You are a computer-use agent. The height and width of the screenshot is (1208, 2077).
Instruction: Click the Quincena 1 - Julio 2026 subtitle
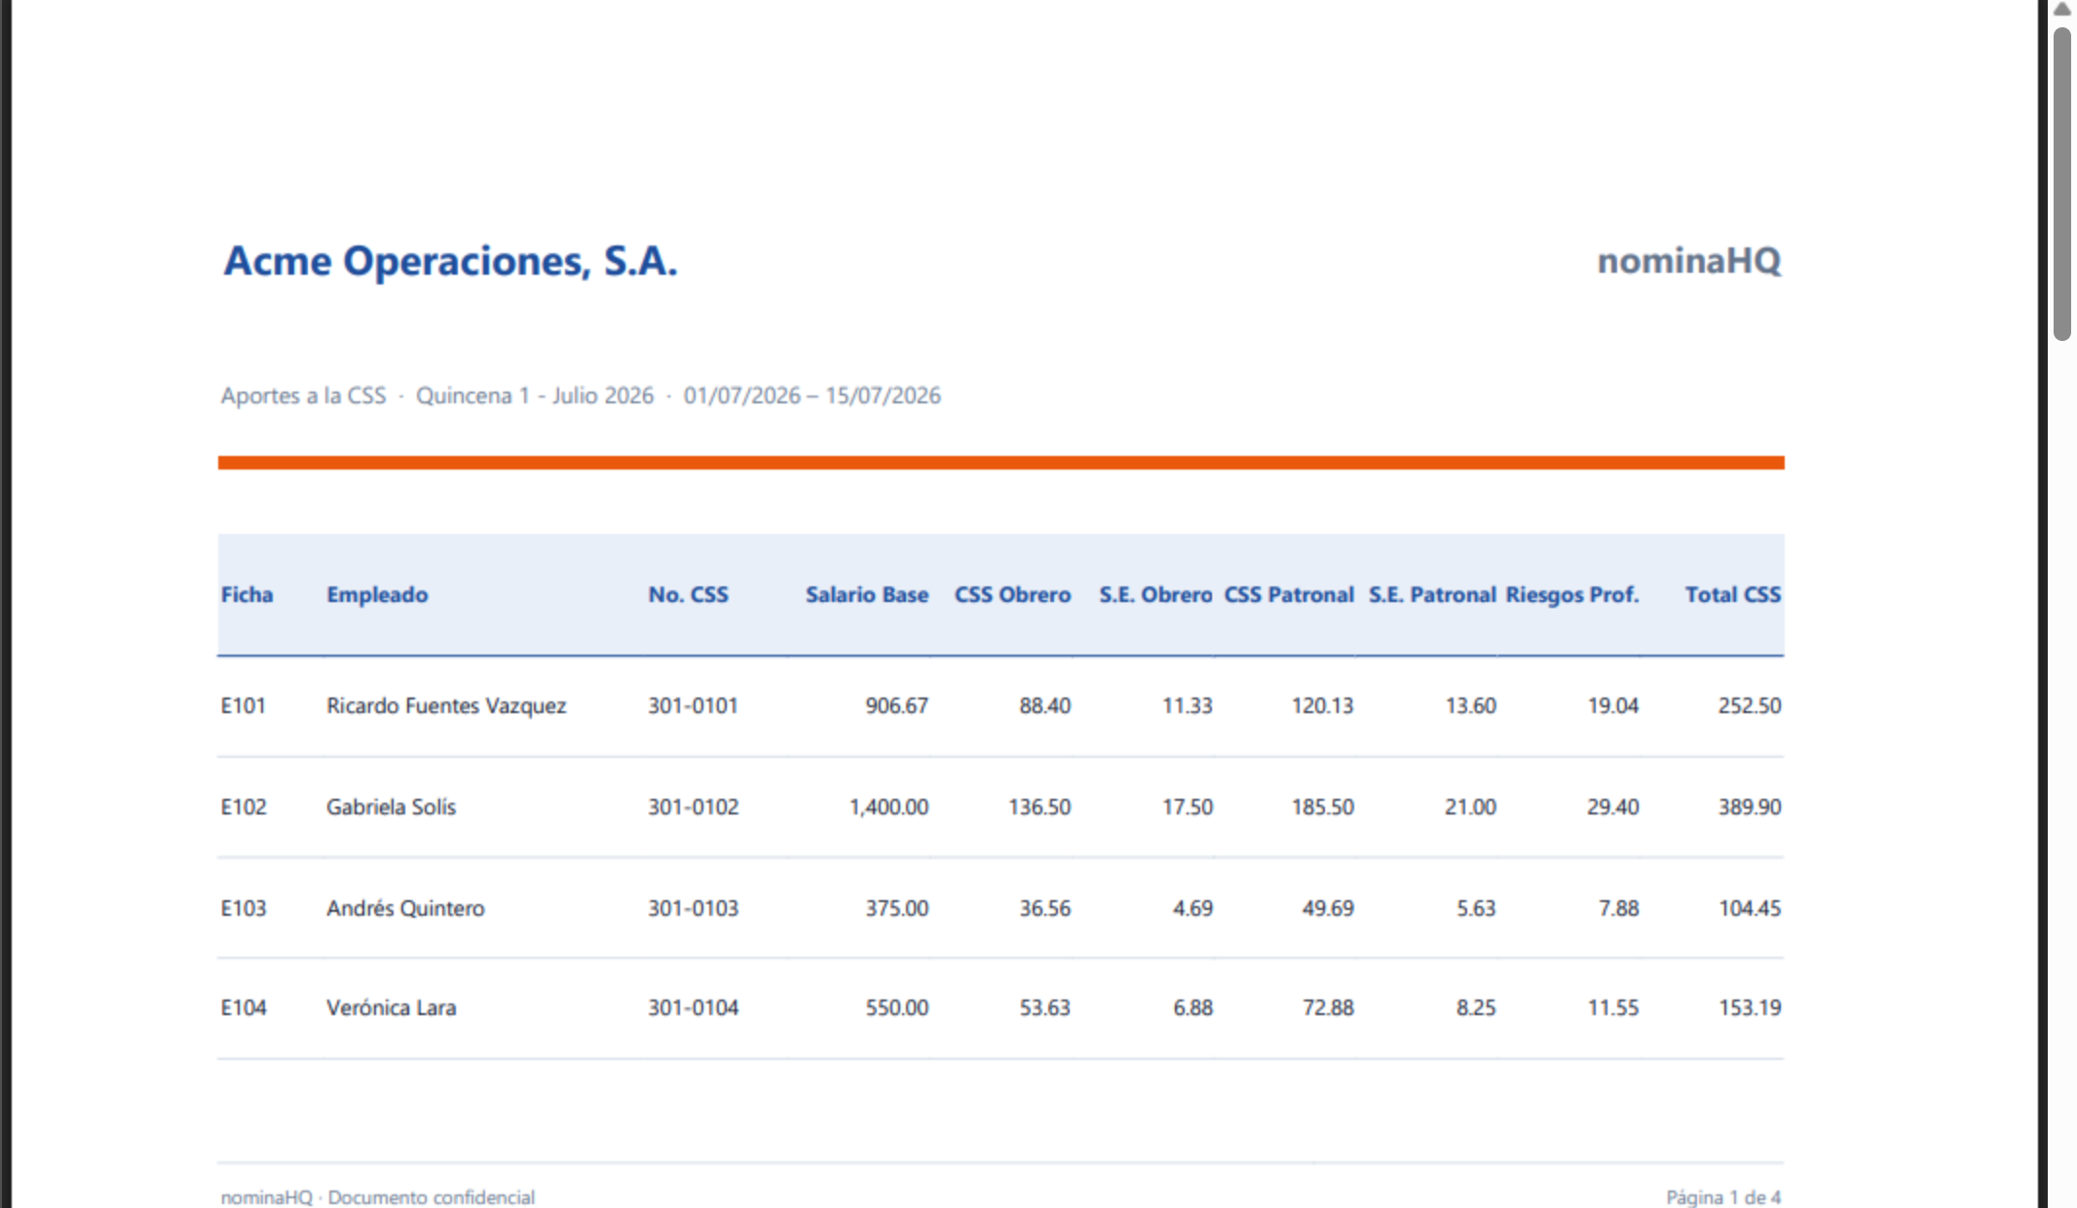pos(535,396)
